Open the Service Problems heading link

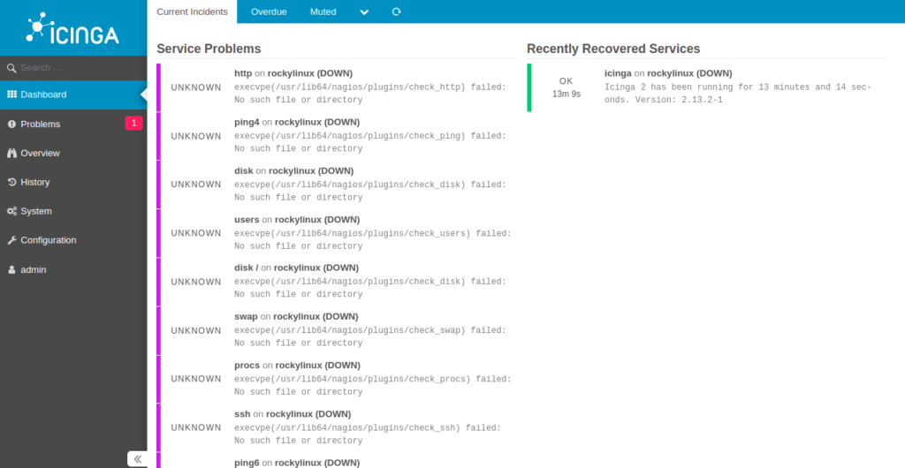coord(209,49)
